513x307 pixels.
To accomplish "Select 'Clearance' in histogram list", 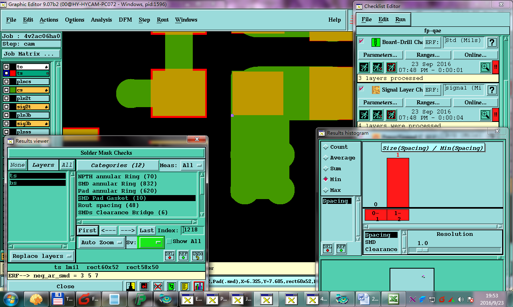I will pyautogui.click(x=381, y=249).
